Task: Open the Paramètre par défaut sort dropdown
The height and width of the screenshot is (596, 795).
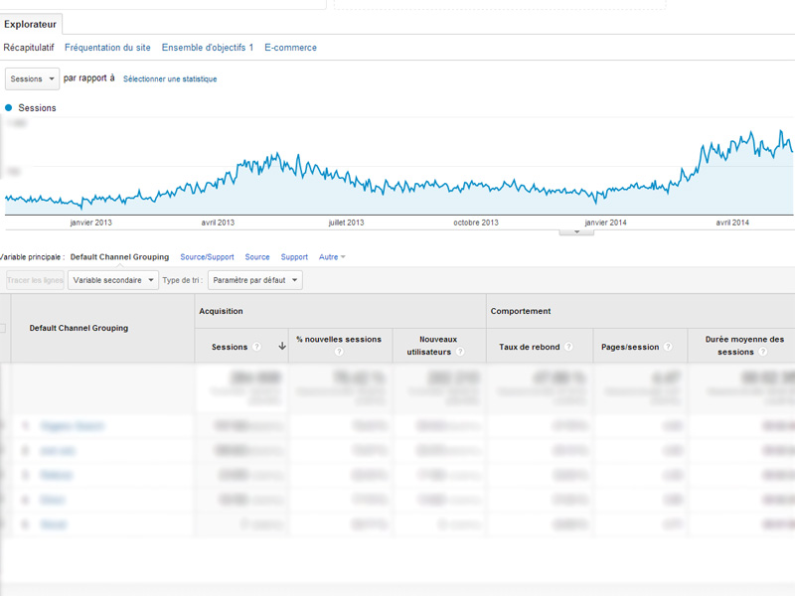Action: tap(254, 280)
